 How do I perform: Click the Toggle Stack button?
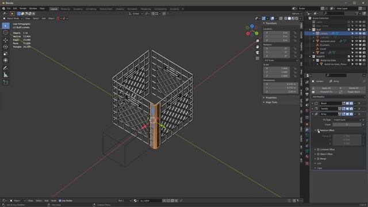tap(352, 92)
